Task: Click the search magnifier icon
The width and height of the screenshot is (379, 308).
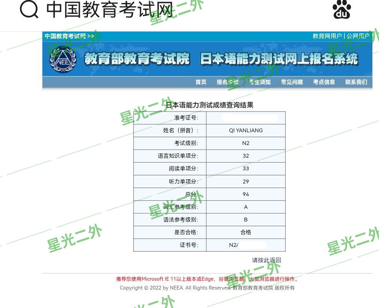Action: click(29, 9)
